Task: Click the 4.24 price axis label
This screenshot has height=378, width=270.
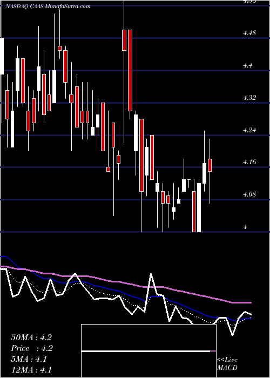Action: click(x=249, y=130)
